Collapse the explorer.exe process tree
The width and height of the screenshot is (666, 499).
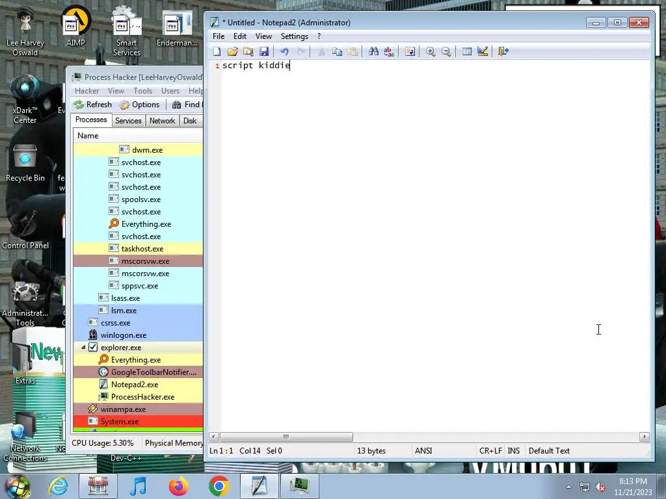(83, 348)
